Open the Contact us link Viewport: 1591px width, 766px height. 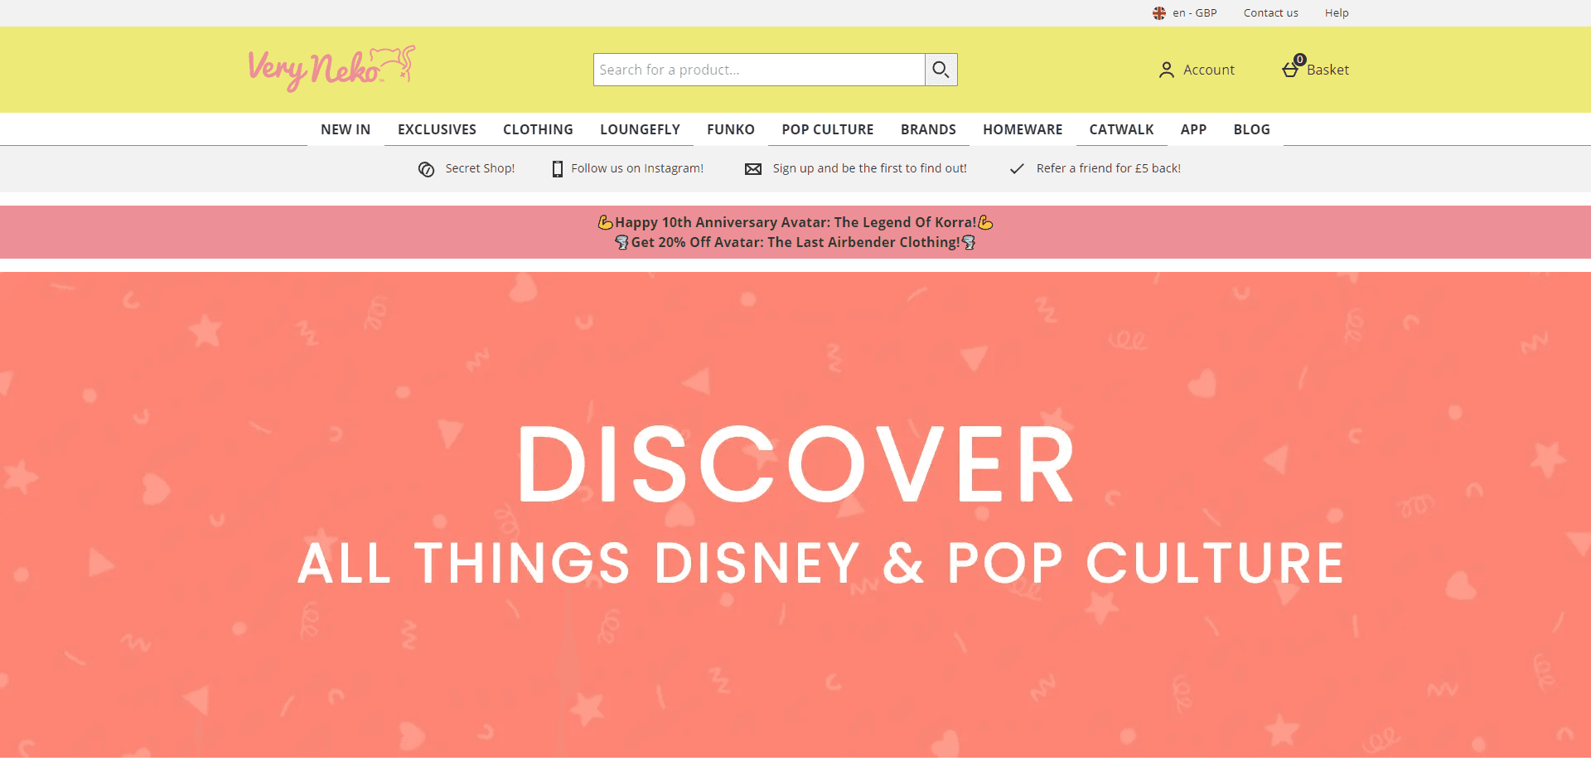tap(1270, 13)
